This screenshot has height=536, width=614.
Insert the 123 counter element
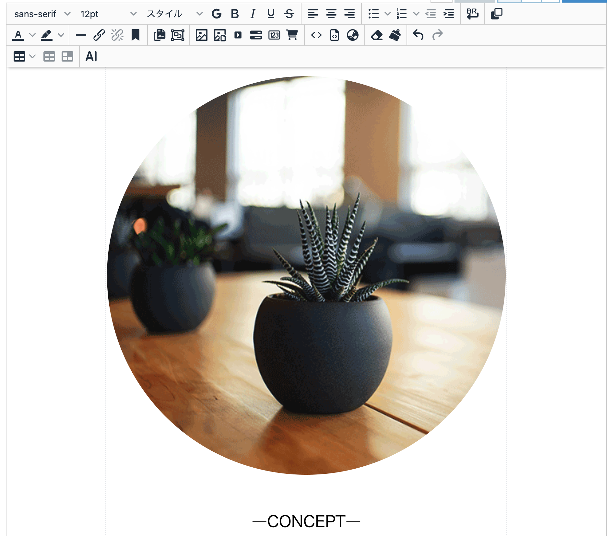[274, 35]
